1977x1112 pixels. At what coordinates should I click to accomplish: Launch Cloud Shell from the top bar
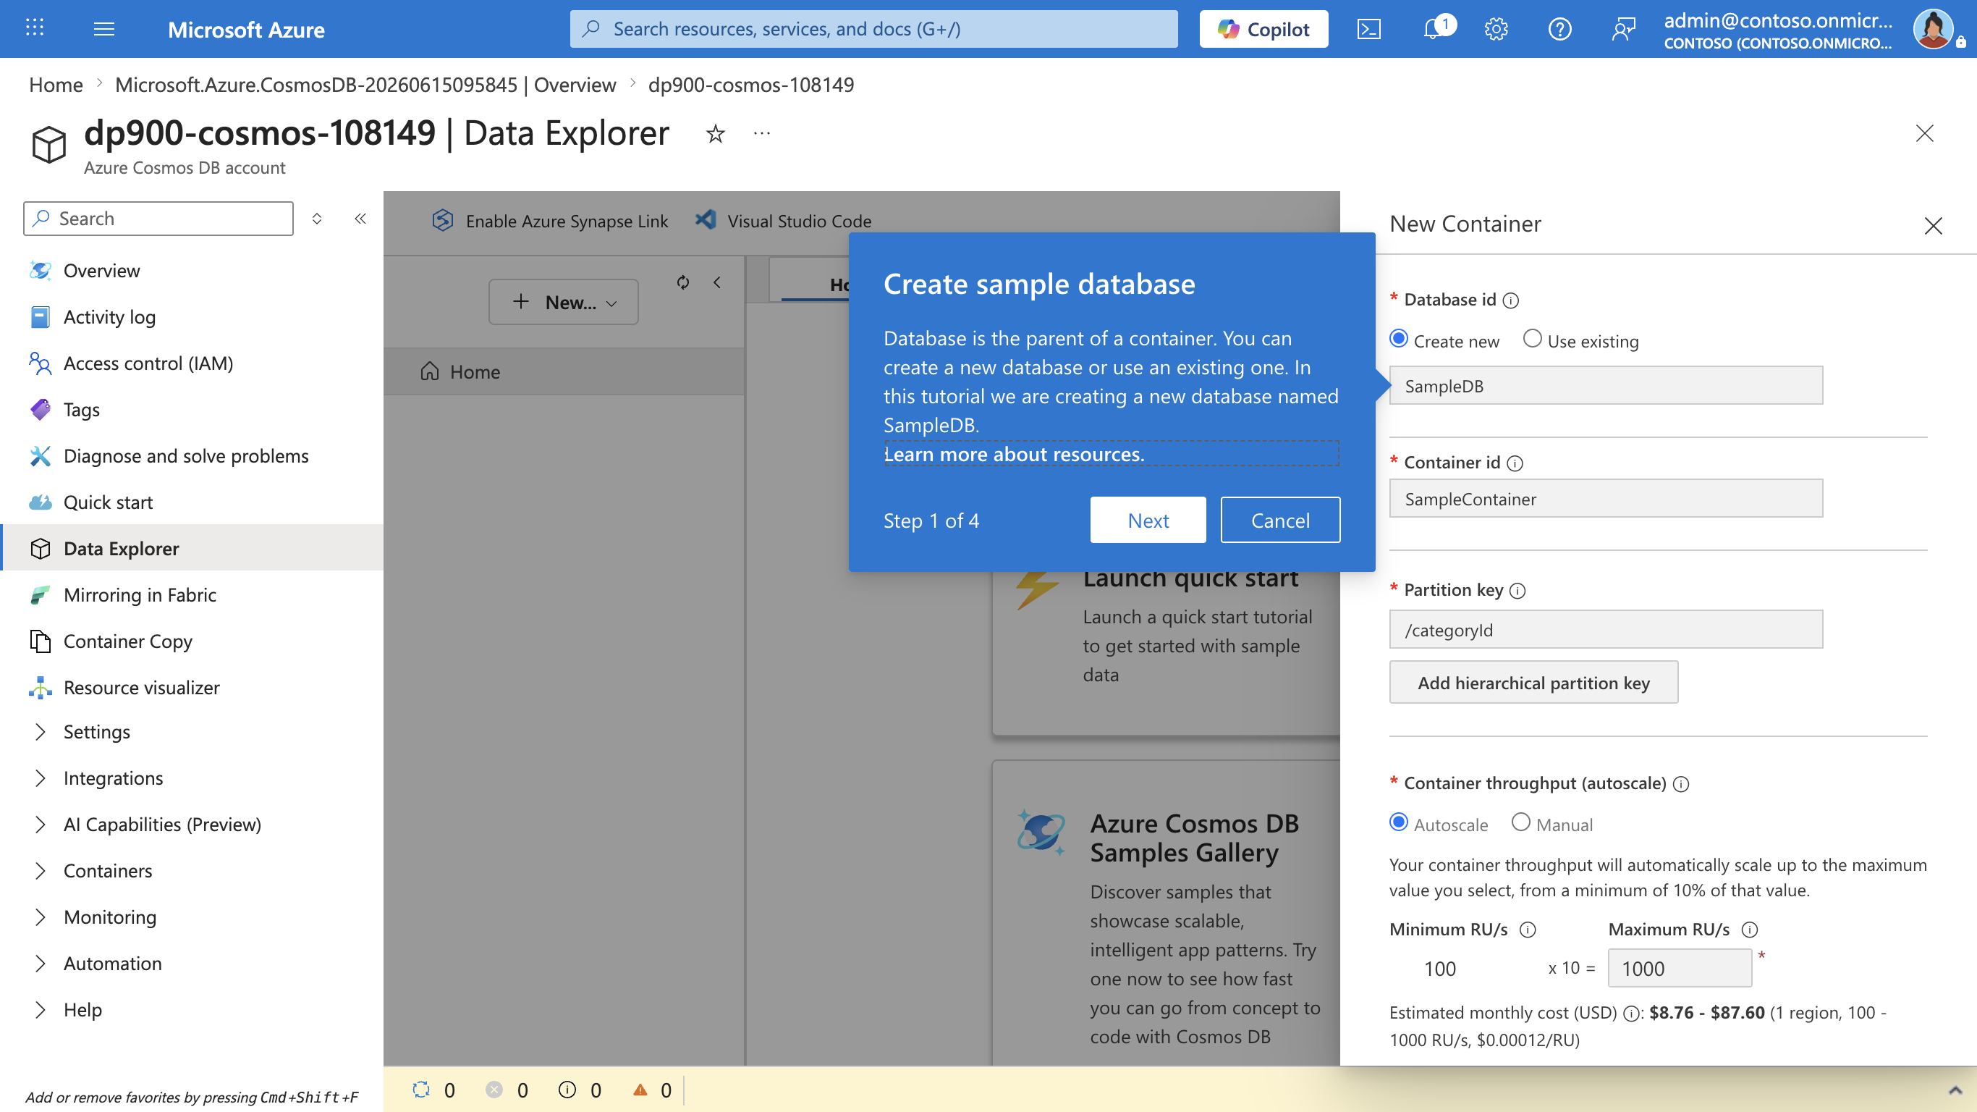[x=1369, y=29]
